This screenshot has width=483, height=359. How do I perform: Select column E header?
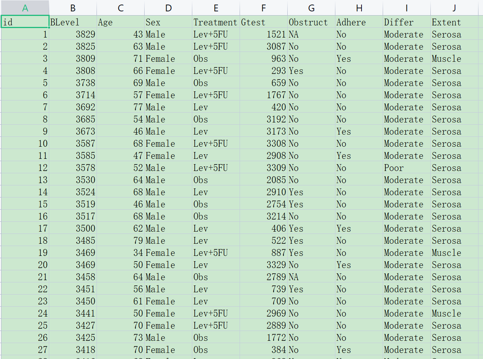pyautogui.click(x=216, y=8)
